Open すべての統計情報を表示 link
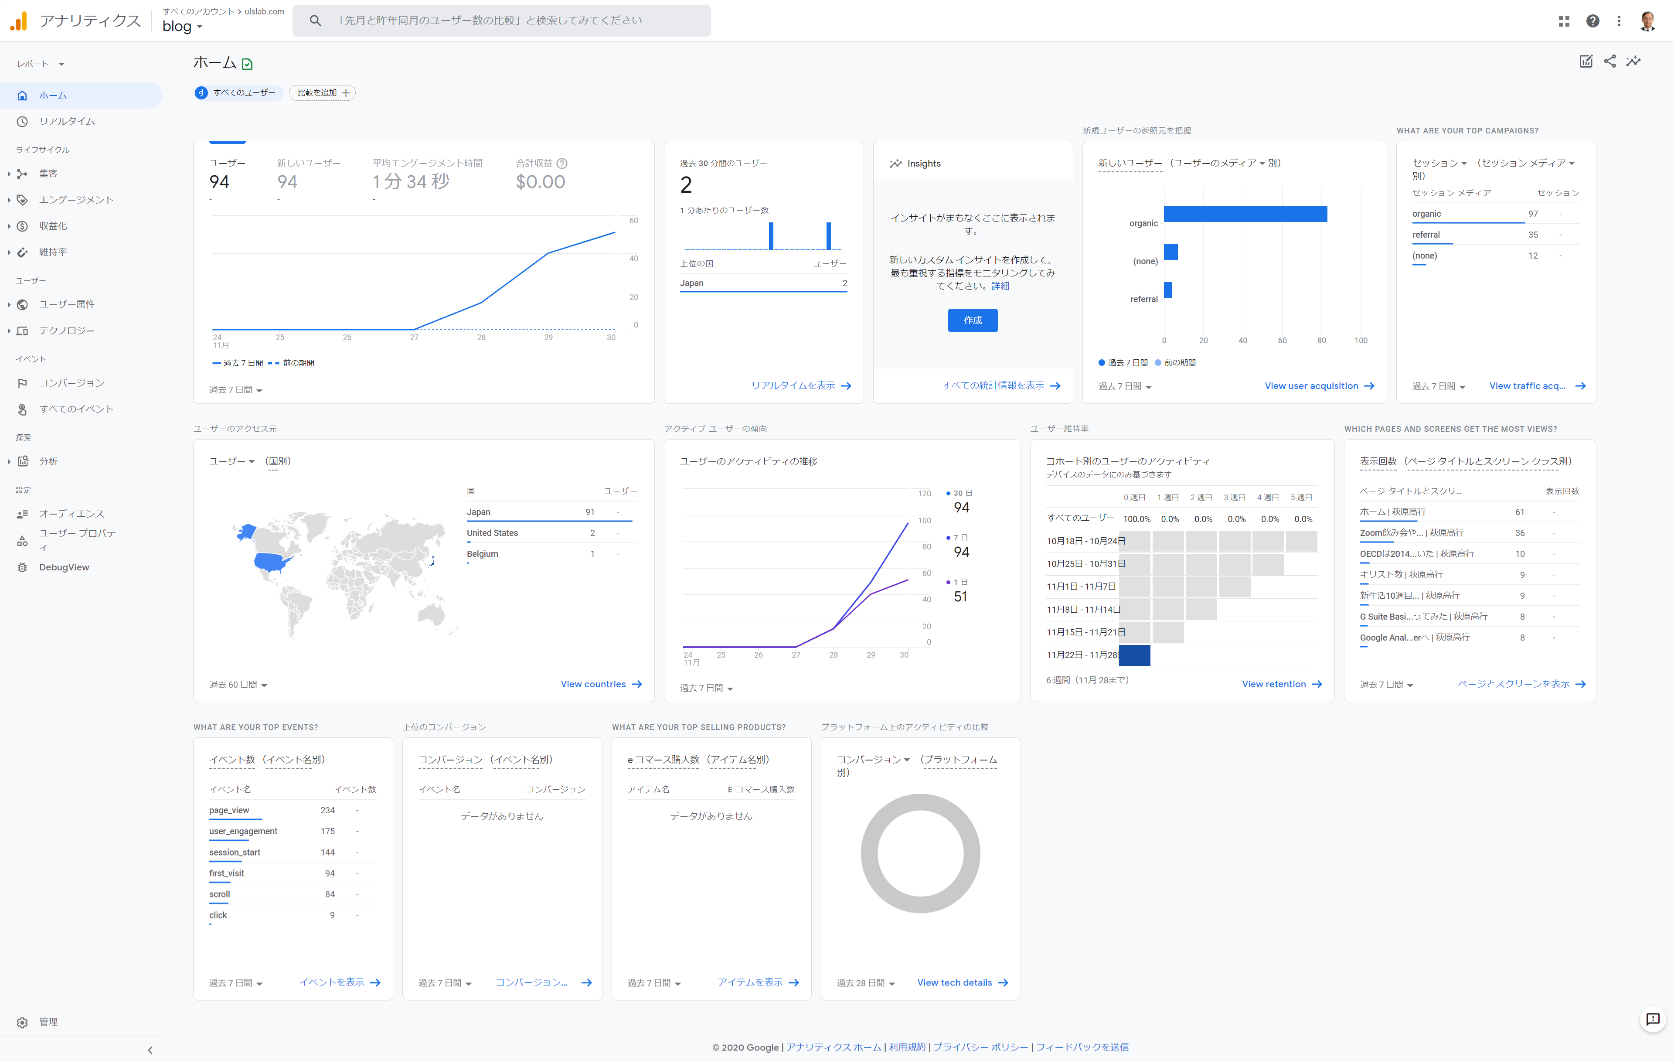The width and height of the screenshot is (1674, 1064). (x=1001, y=385)
